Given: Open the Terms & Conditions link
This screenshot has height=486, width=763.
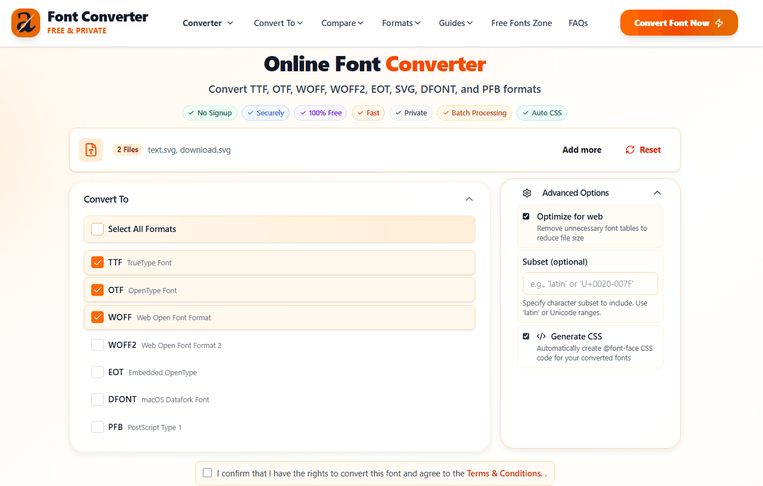Looking at the screenshot, I should (x=504, y=474).
